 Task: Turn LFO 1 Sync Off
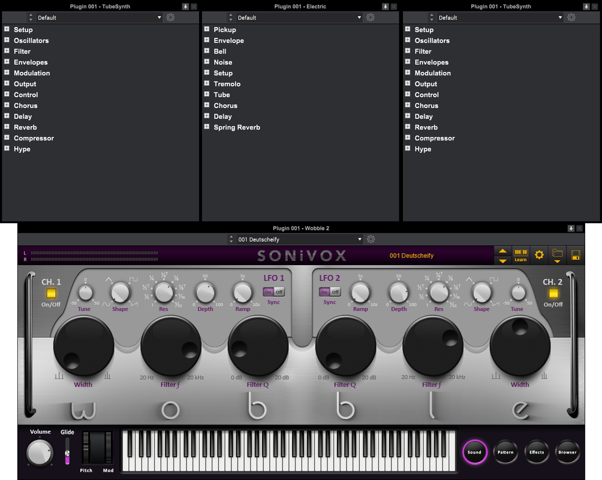click(279, 292)
